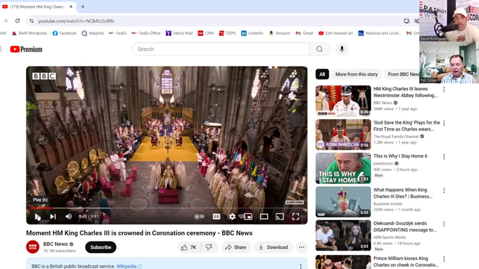Open menu for This Is Why I Stay Home 6
479x269 pixels.
point(444,157)
